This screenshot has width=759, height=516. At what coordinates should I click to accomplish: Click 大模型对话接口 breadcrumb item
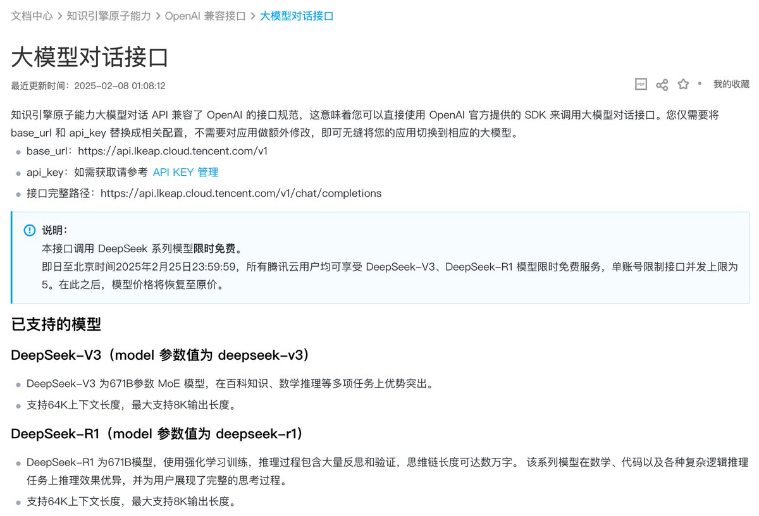click(x=297, y=16)
